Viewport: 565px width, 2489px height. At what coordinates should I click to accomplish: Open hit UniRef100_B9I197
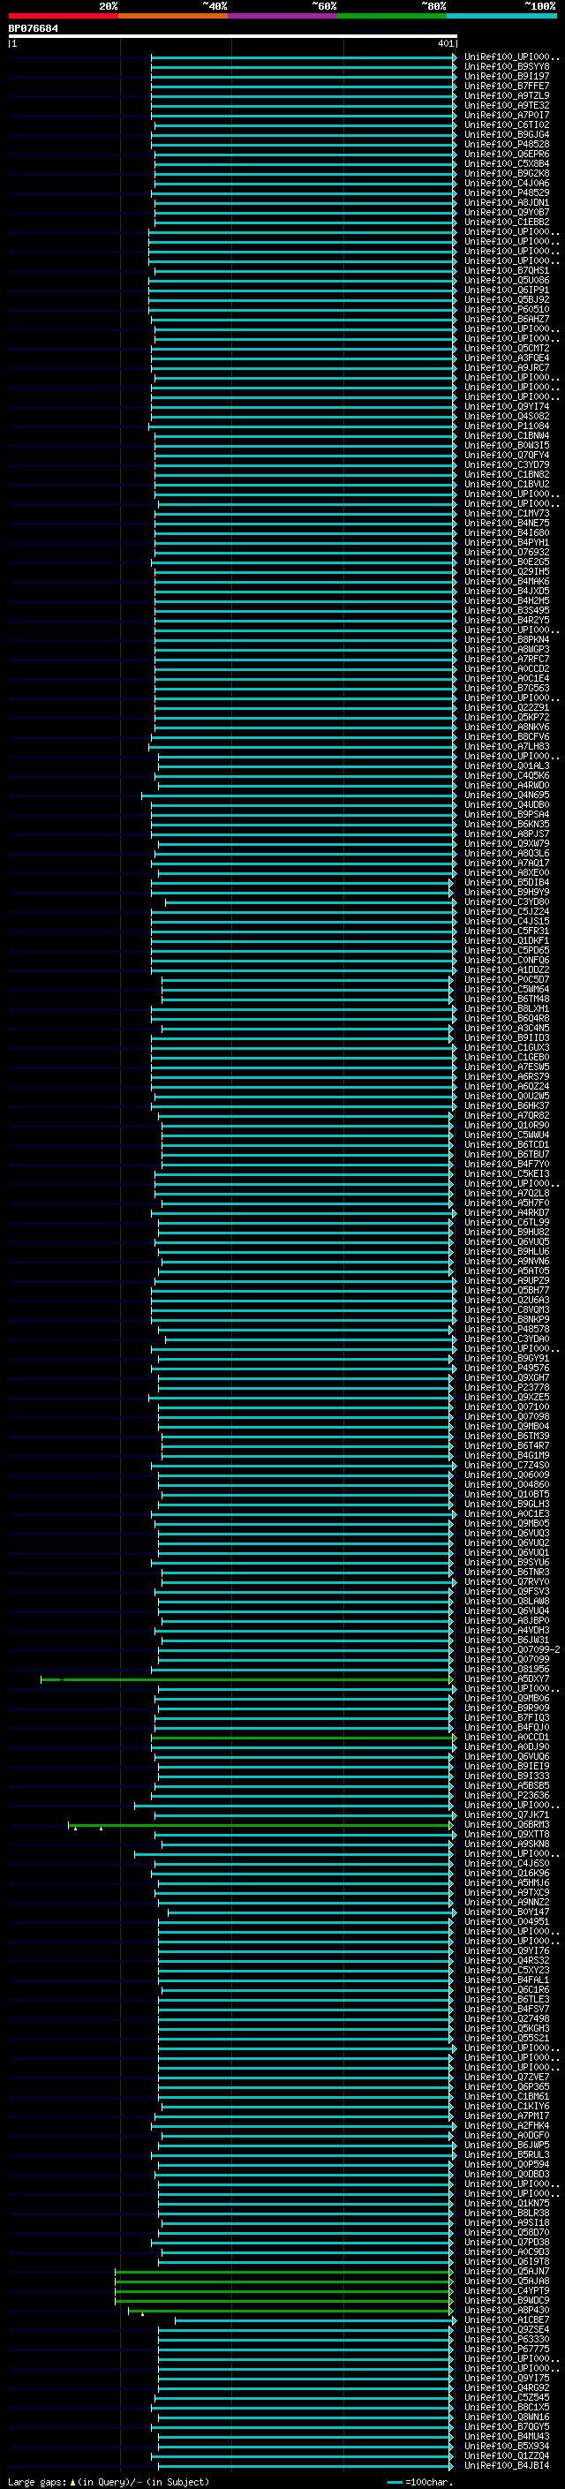click(x=507, y=78)
